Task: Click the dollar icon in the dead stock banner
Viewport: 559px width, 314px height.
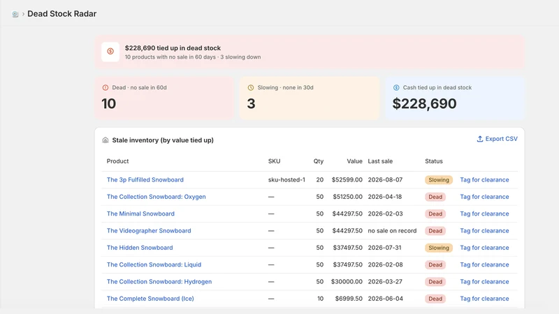Action: click(x=110, y=52)
